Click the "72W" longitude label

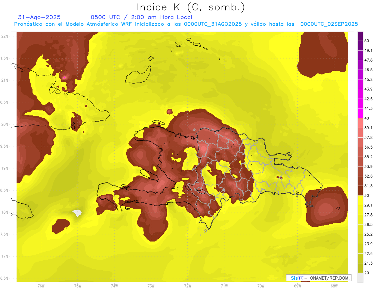(x=187, y=286)
